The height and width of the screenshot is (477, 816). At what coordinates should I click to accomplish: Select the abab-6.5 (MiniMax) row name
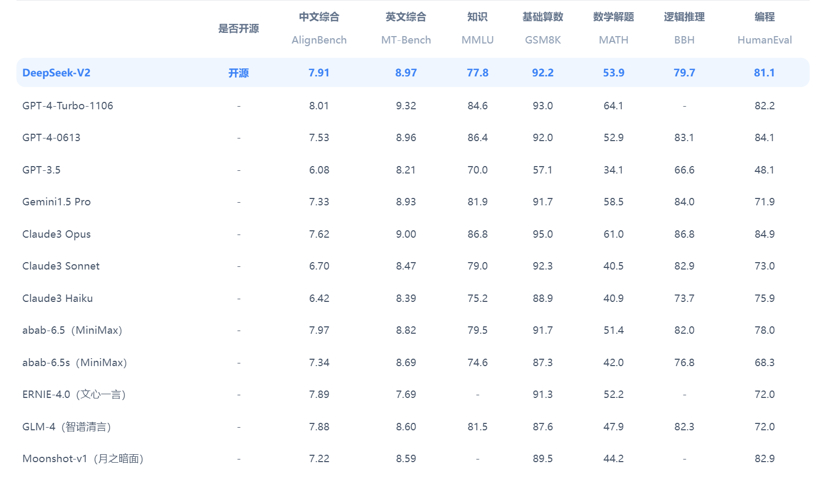(73, 330)
